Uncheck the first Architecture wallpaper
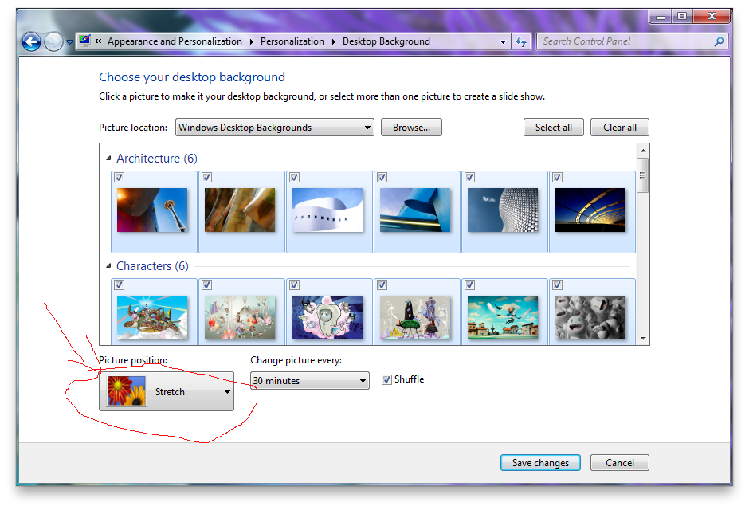Viewport: 749px width, 510px height. [x=119, y=177]
